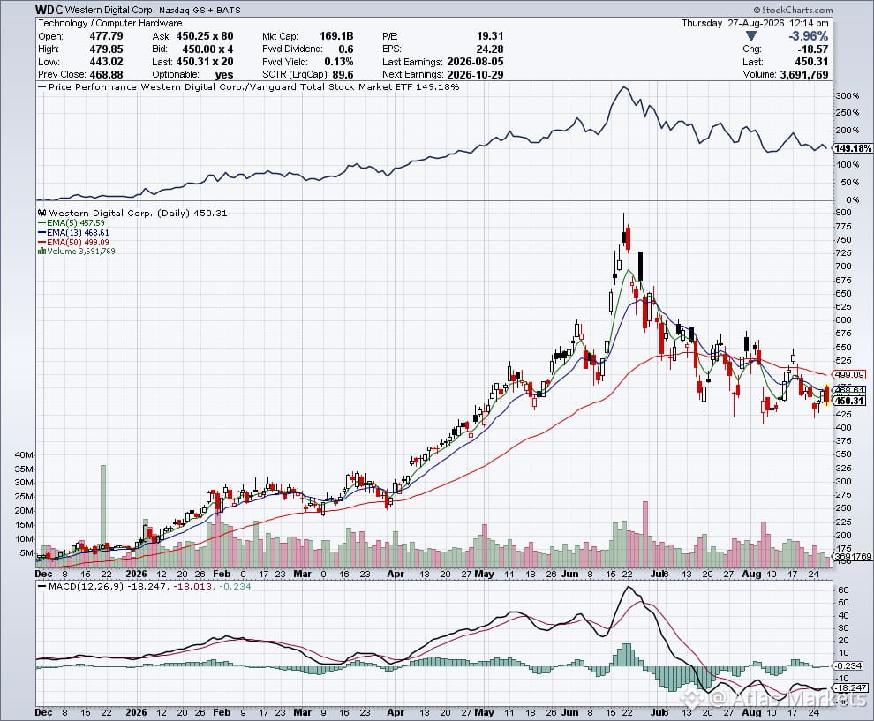
Task: Click the down-triangle change indicator icon
Action: point(750,36)
